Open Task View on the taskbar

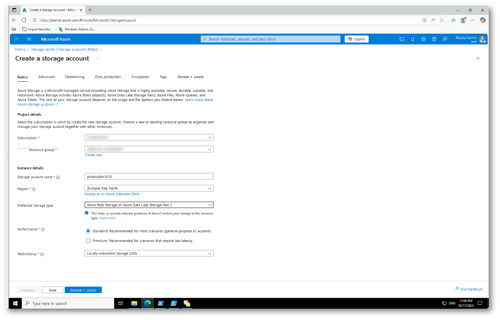(x=121, y=303)
